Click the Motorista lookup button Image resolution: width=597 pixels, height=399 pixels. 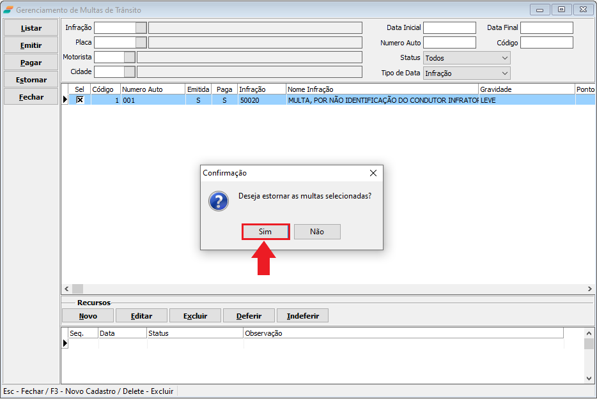tap(130, 57)
